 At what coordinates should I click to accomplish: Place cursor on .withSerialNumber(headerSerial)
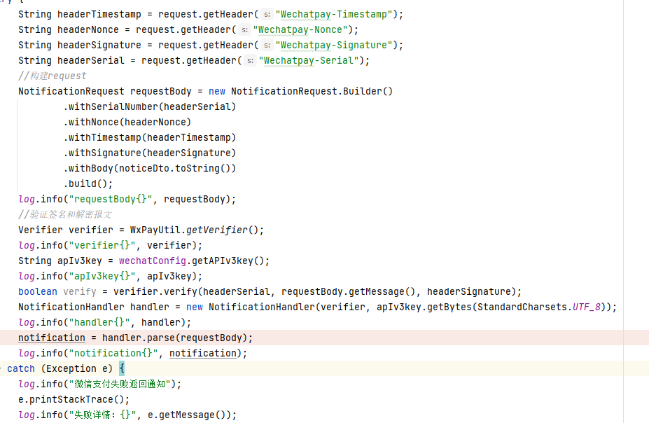click(149, 106)
